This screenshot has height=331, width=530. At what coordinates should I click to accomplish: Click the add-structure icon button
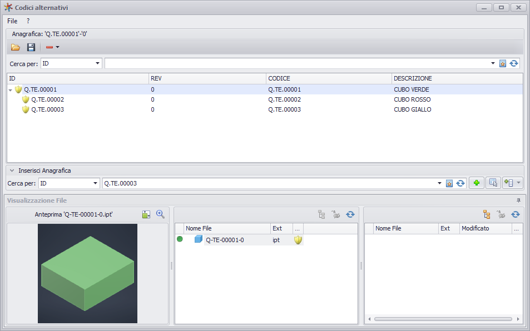tap(509, 183)
